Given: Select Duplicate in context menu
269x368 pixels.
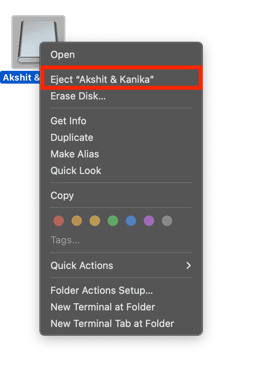Looking at the screenshot, I should tap(72, 137).
